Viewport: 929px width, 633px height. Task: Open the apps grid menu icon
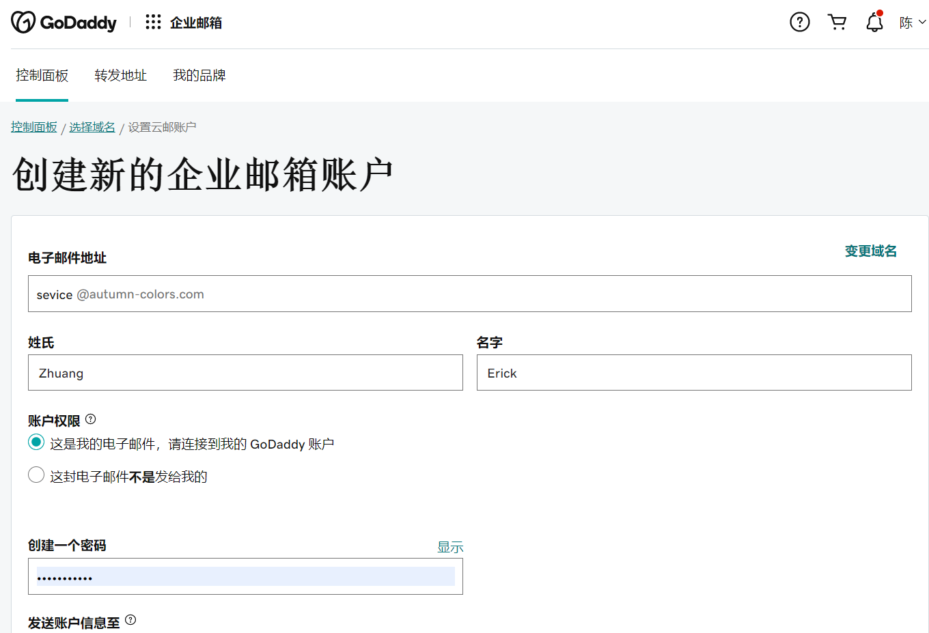click(153, 23)
